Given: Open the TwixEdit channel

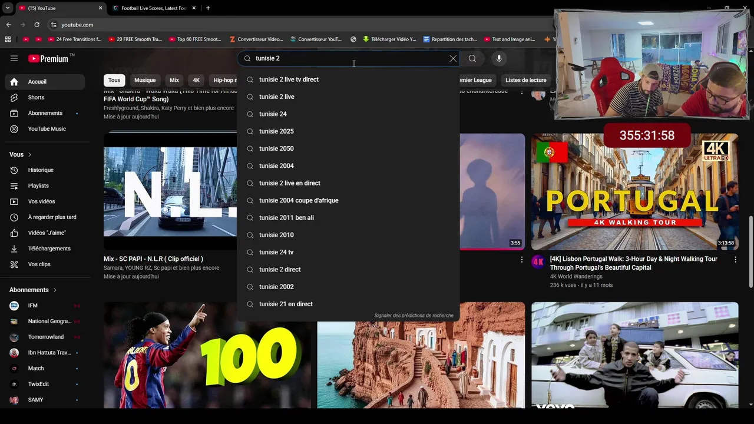Looking at the screenshot, I should point(45,384).
